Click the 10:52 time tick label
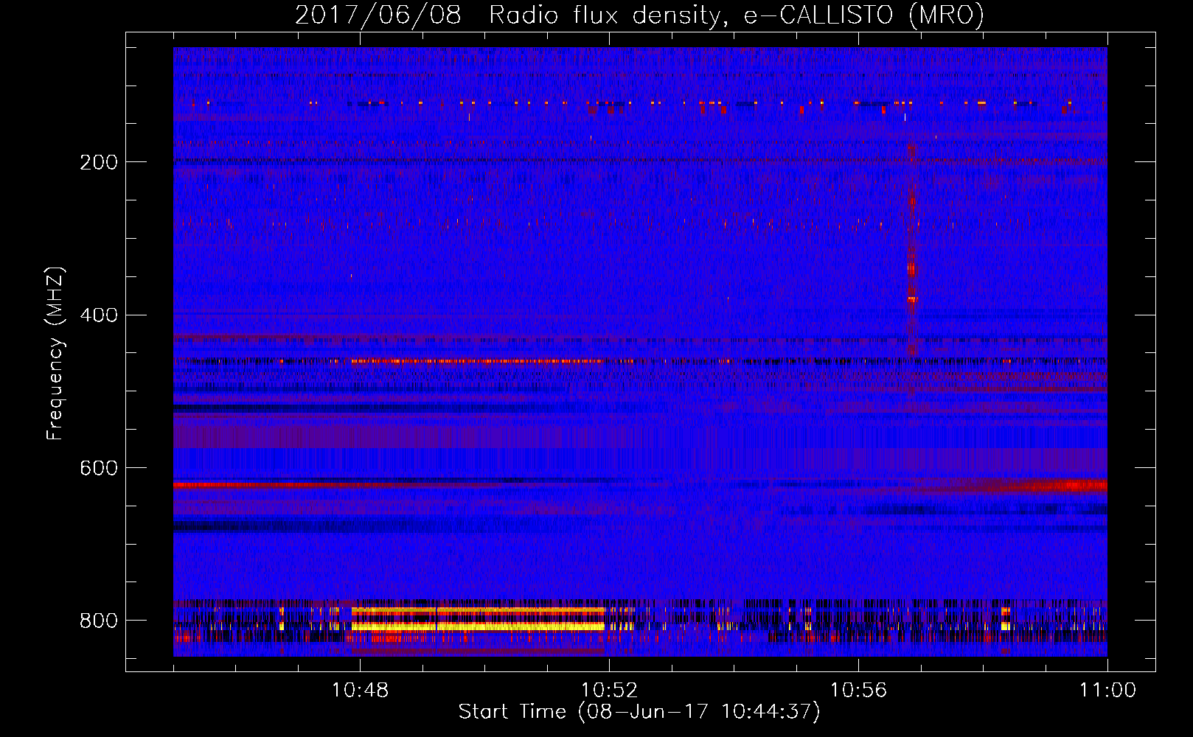This screenshot has height=737, width=1193. 609,690
